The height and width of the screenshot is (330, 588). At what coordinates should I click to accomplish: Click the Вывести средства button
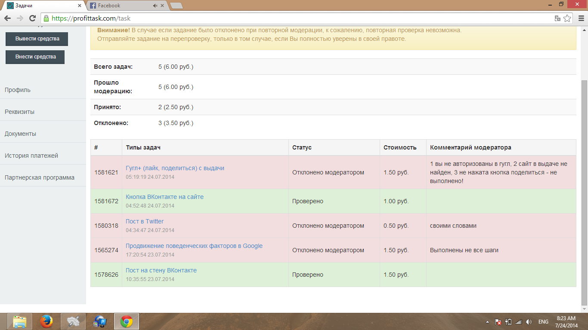tap(37, 39)
